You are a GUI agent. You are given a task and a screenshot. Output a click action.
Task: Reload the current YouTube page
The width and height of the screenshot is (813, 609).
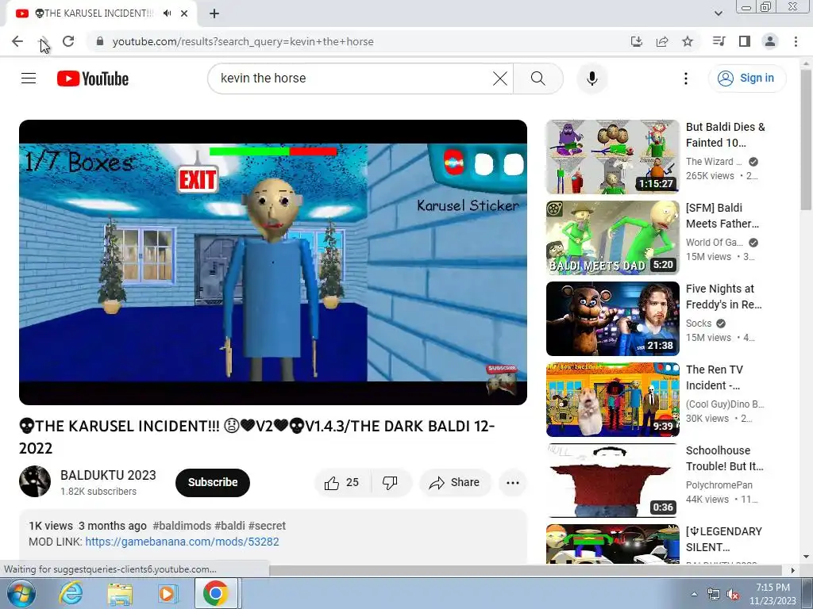click(x=68, y=41)
